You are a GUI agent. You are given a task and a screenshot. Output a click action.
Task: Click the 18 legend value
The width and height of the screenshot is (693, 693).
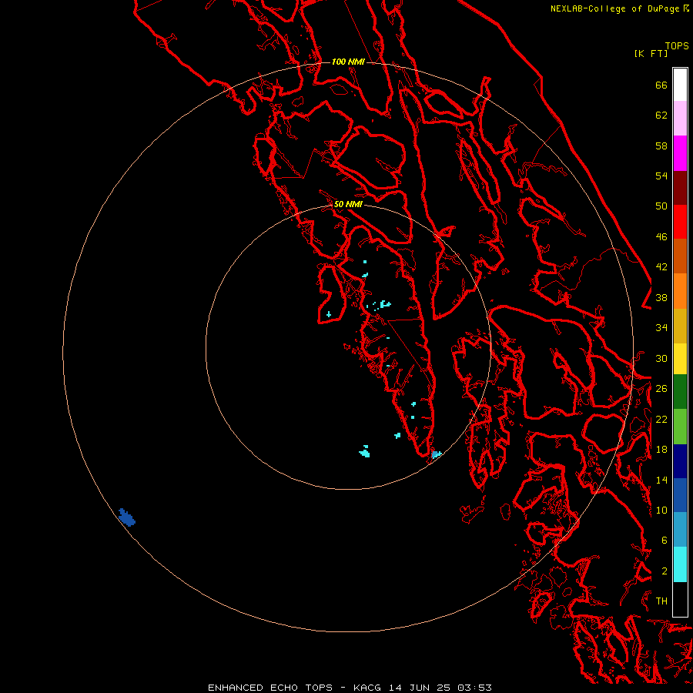661,450
